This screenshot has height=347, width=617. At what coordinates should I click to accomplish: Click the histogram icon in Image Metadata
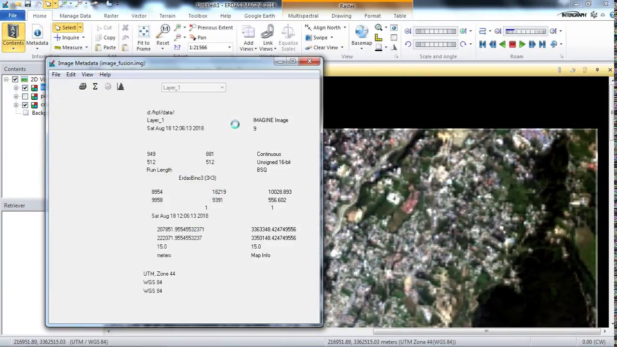(x=121, y=87)
